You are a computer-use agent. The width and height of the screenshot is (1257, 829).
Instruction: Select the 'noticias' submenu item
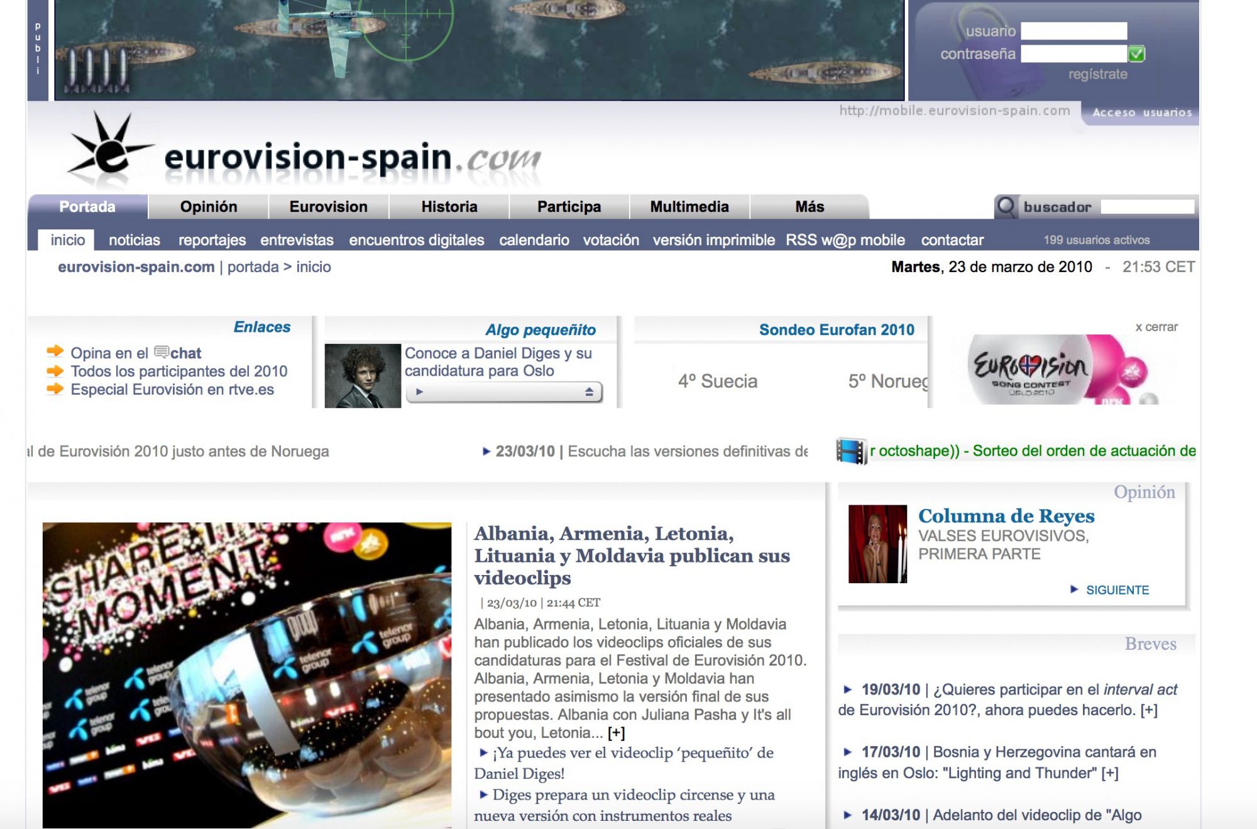(134, 240)
